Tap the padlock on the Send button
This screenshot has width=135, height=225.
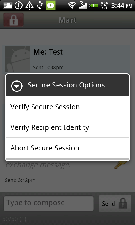123,203
